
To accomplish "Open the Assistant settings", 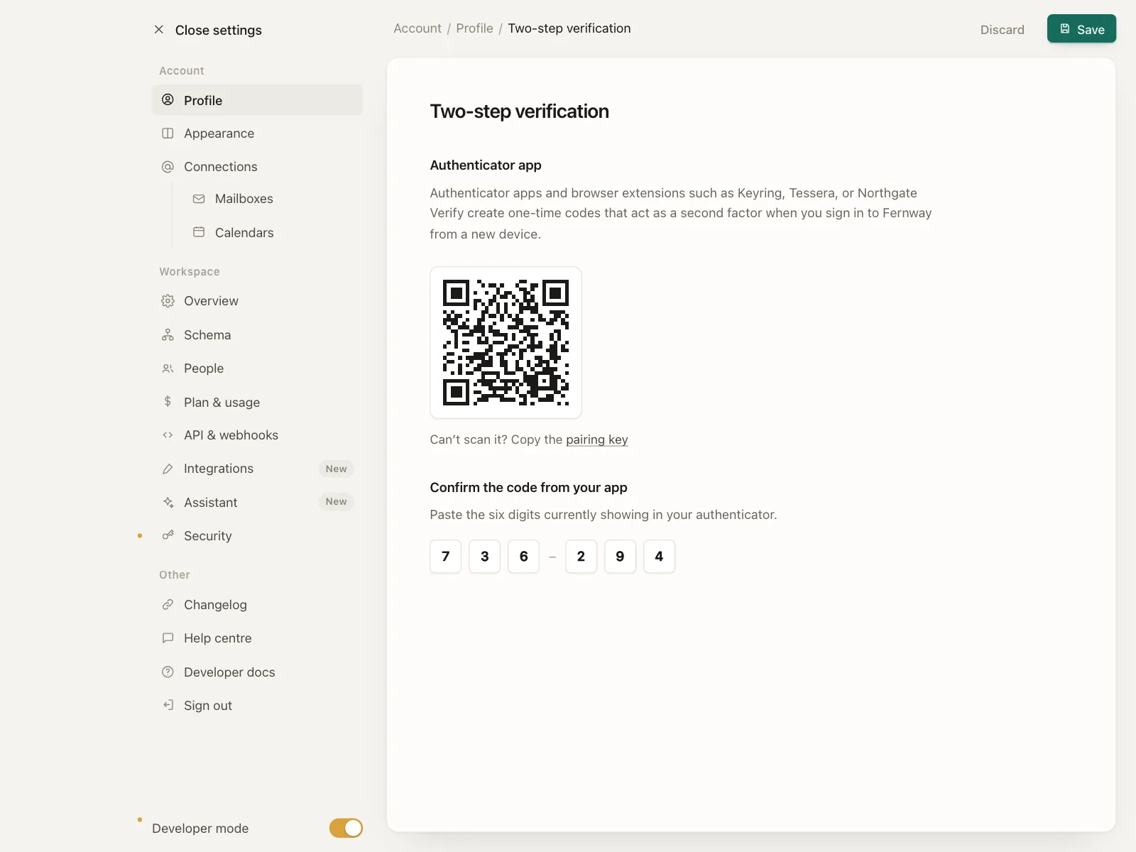I will click(257, 502).
